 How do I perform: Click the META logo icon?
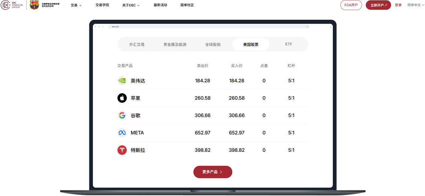[122, 133]
